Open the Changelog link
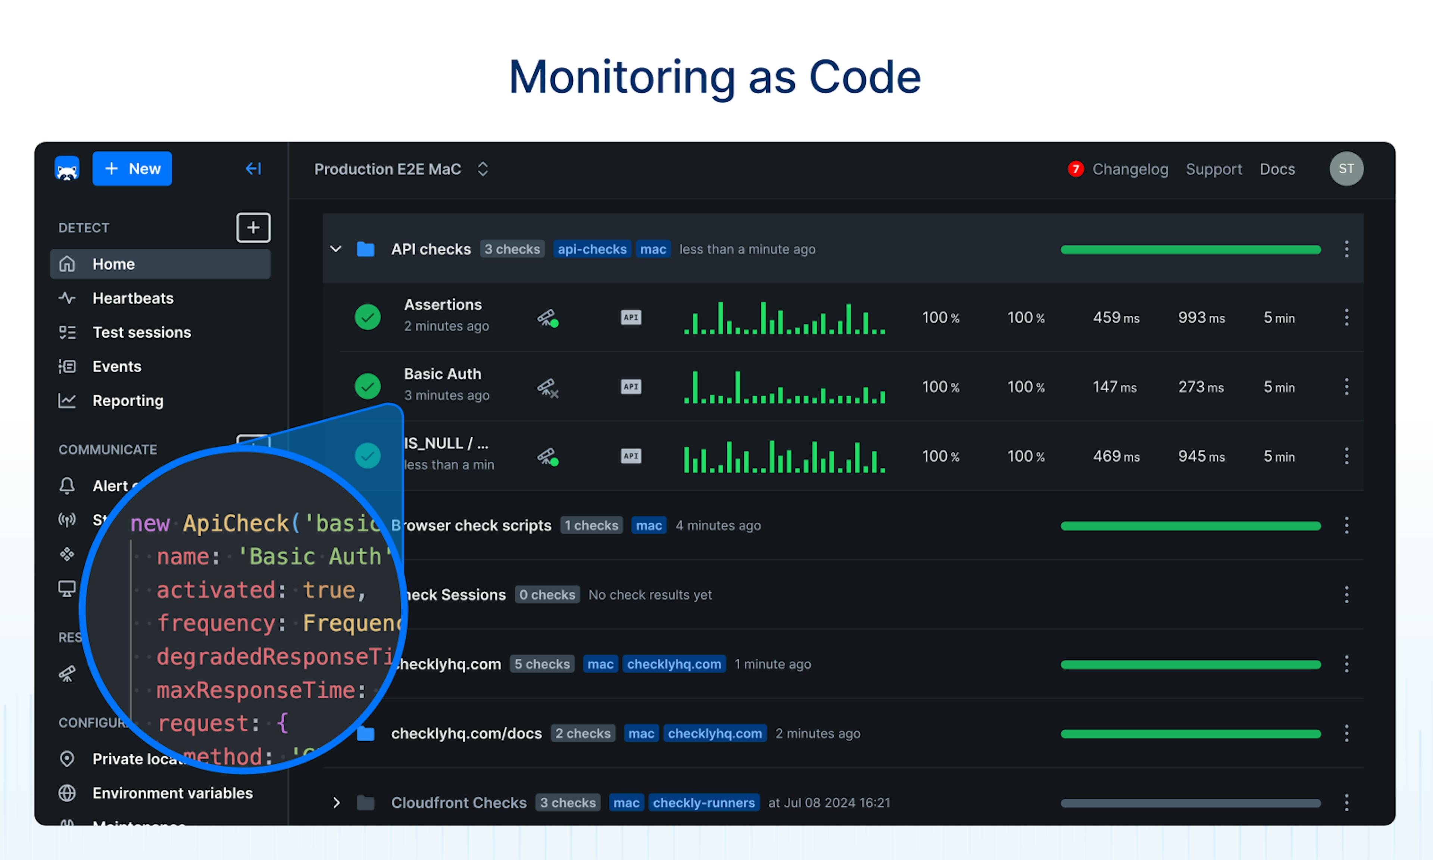 point(1130,169)
